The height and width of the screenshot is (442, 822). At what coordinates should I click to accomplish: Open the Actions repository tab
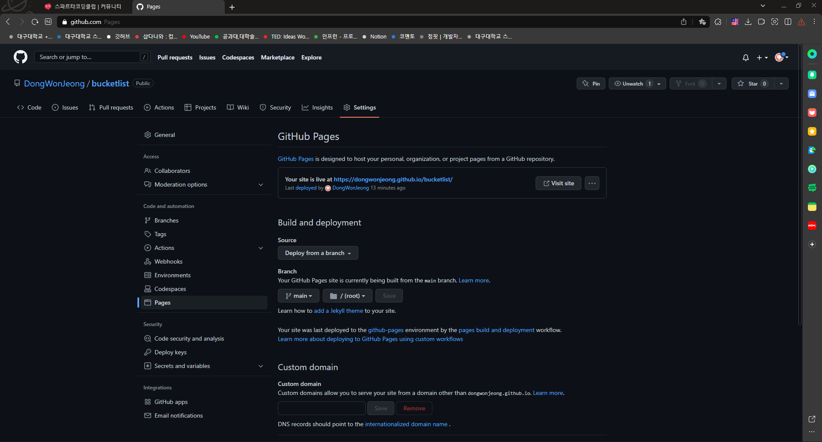point(159,107)
